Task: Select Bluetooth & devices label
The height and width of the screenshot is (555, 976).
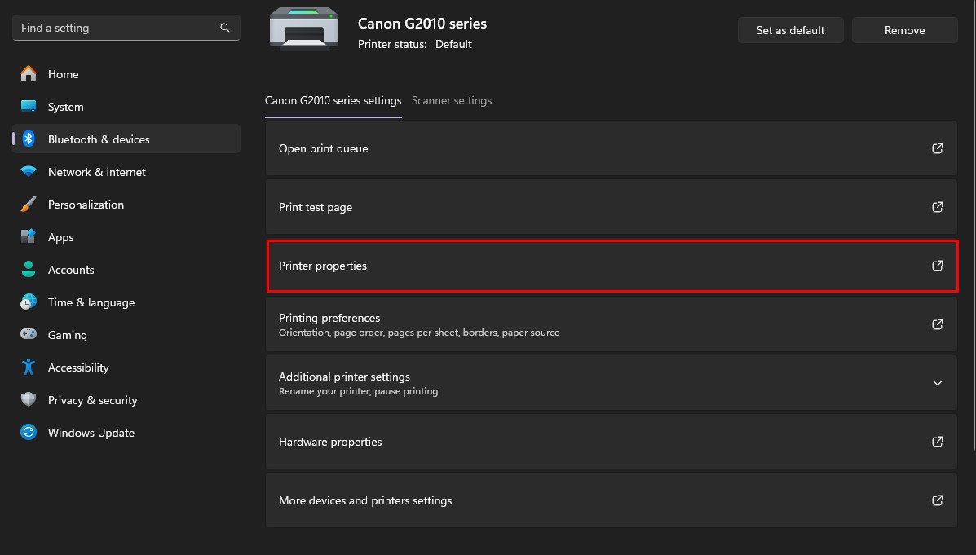Action: 99,139
